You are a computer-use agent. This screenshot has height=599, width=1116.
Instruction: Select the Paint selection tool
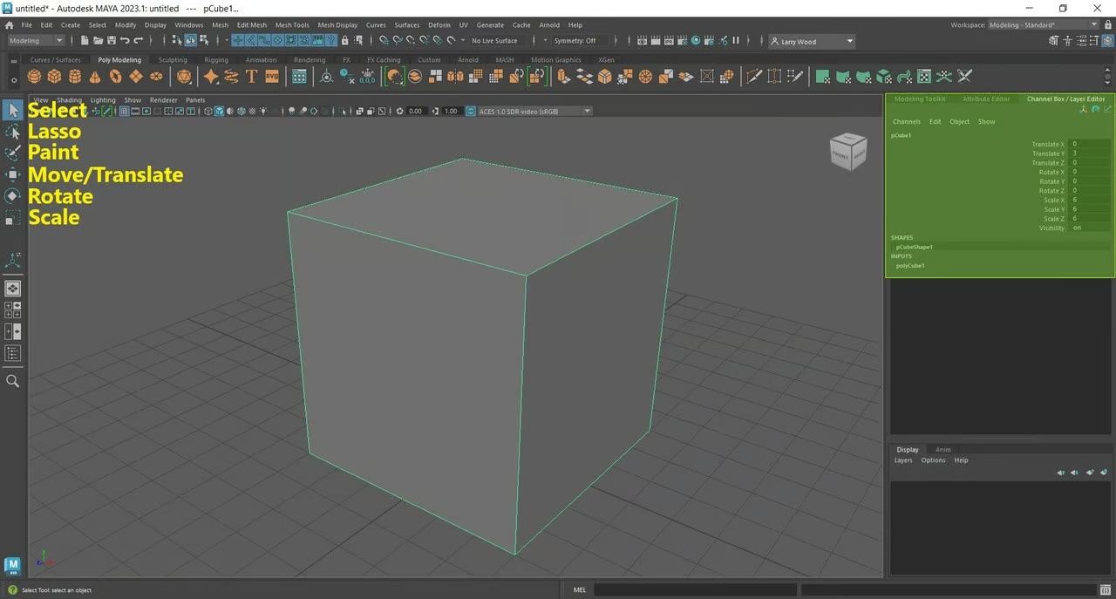pos(12,153)
